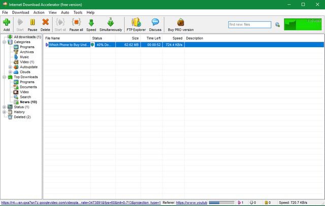Open the Speed settings toolbar icon
This screenshot has width=325, height=206.
[x=91, y=22]
